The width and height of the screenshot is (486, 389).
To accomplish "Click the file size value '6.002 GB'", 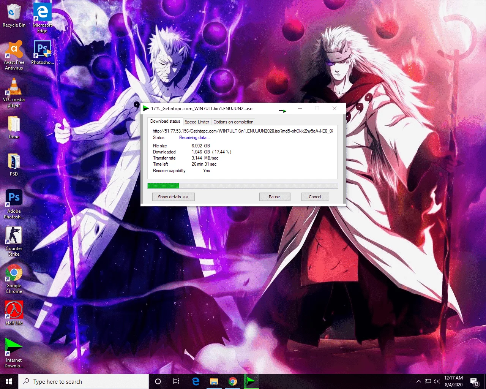I will (201, 146).
